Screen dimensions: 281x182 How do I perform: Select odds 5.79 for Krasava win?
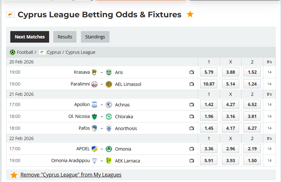click(x=209, y=72)
